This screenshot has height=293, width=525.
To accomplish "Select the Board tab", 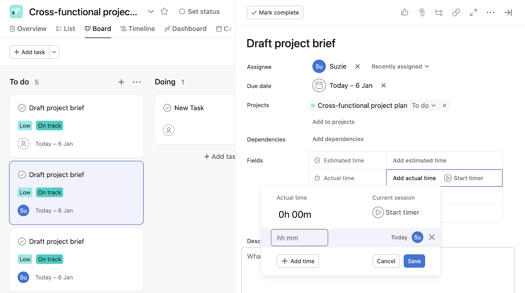I will click(x=98, y=29).
